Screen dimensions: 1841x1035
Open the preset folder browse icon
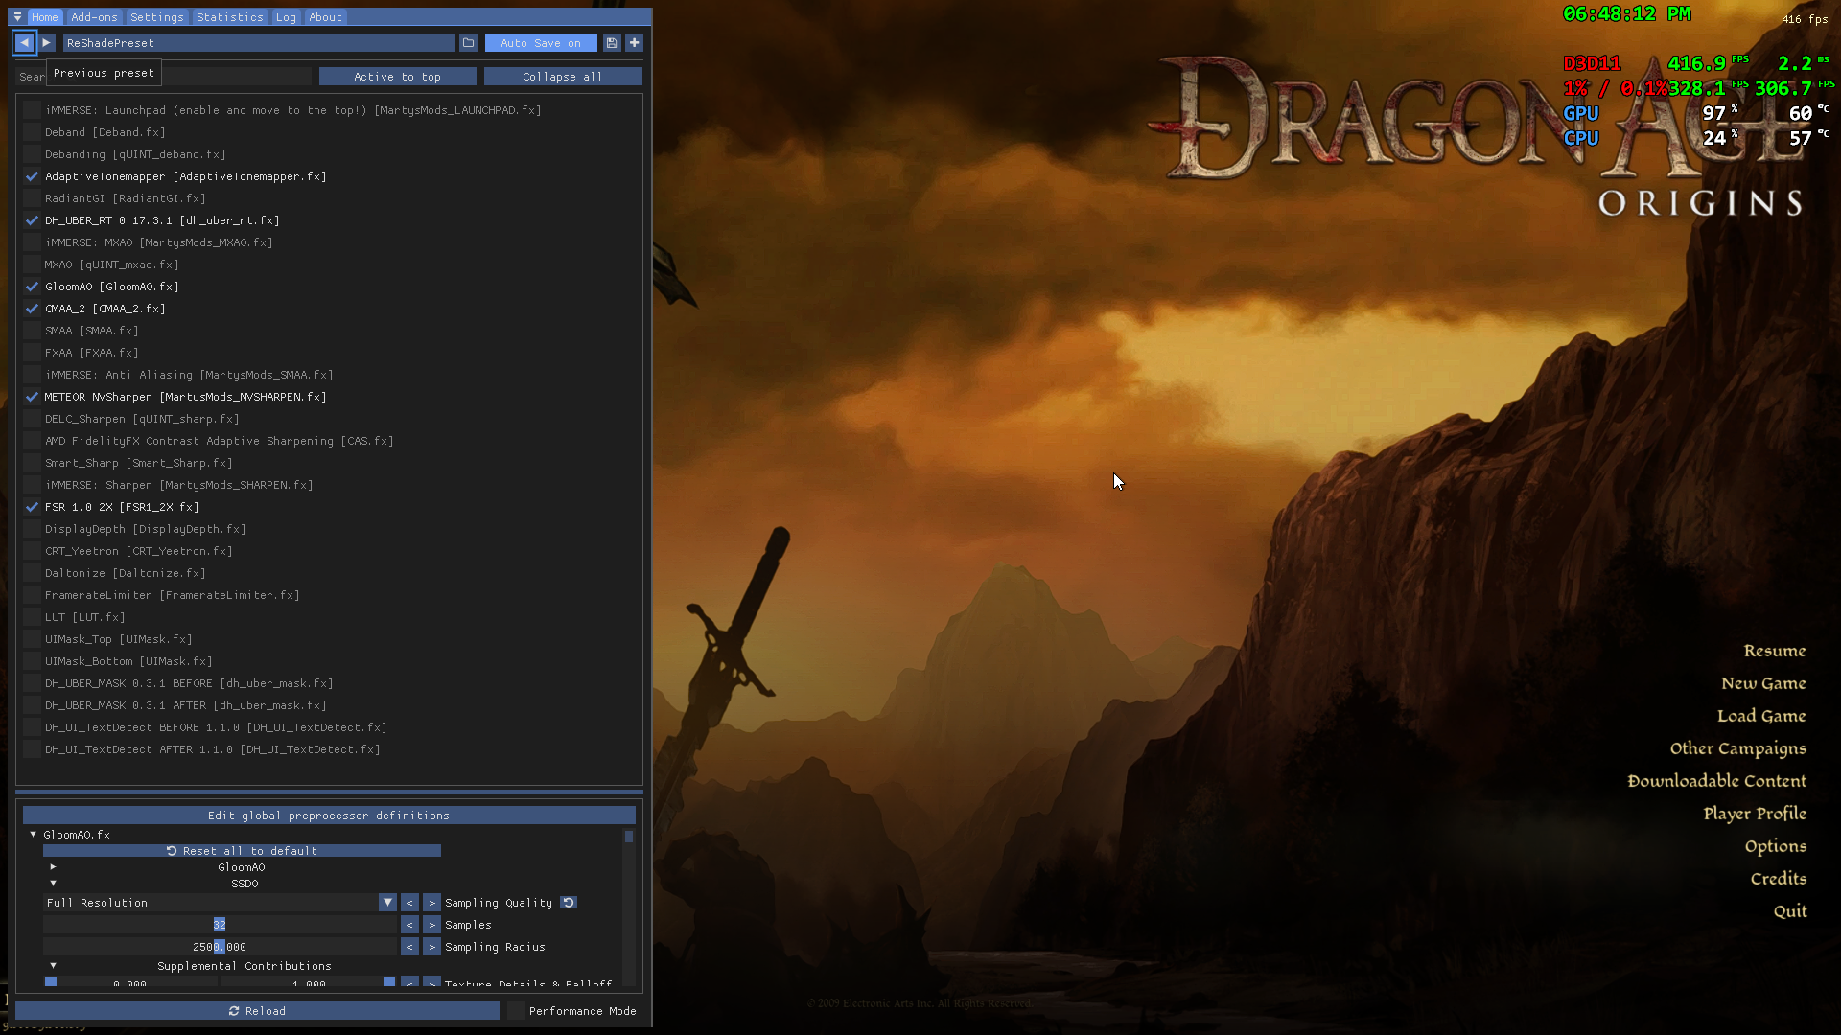(468, 43)
